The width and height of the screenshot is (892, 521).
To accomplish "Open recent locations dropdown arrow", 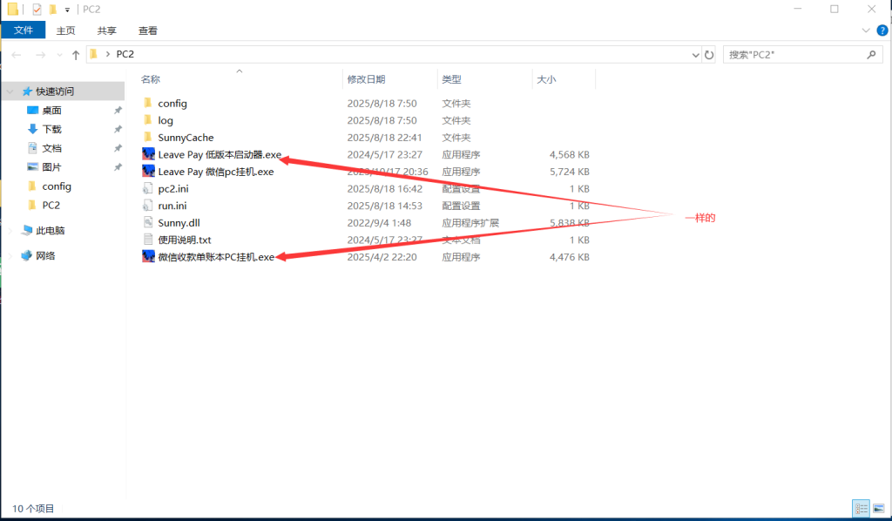I will click(x=59, y=55).
